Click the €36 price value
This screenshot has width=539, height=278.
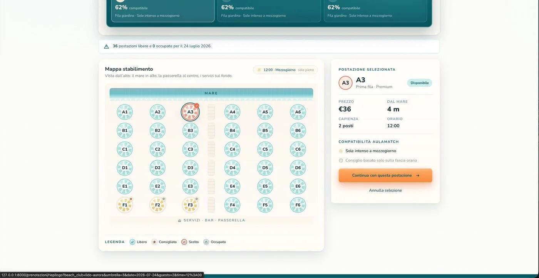[x=345, y=109]
